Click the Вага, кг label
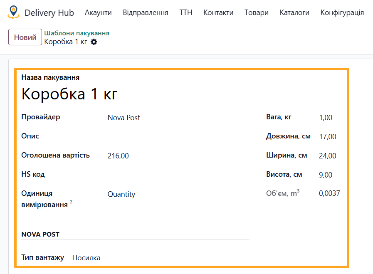 click(x=279, y=117)
